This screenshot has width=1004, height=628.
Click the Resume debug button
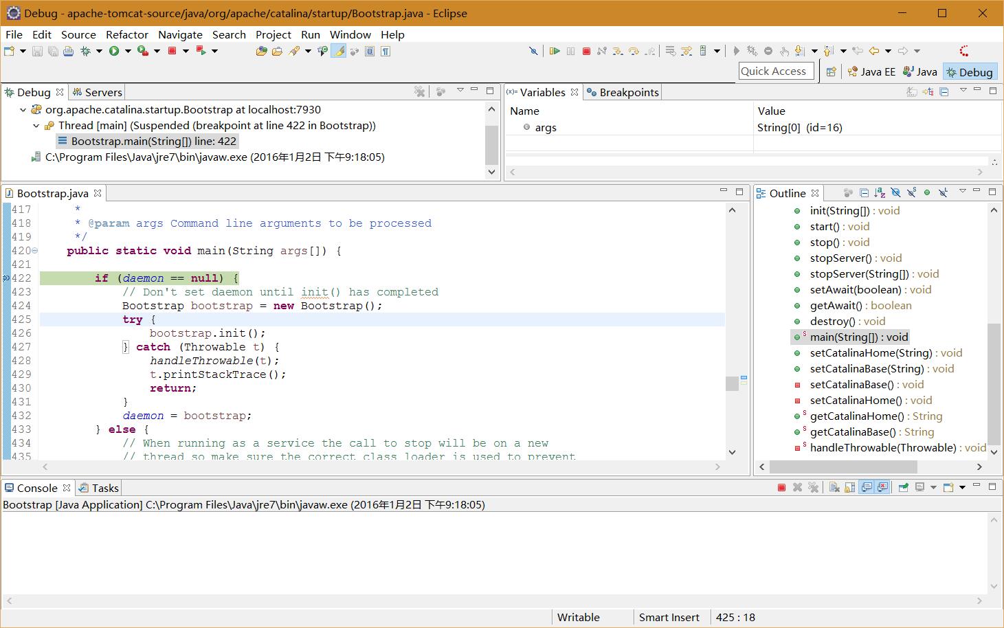pos(555,51)
